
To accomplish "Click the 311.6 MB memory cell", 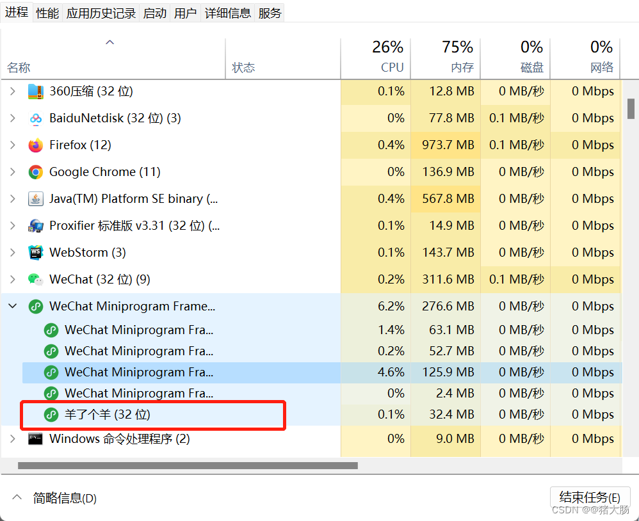I will click(446, 280).
